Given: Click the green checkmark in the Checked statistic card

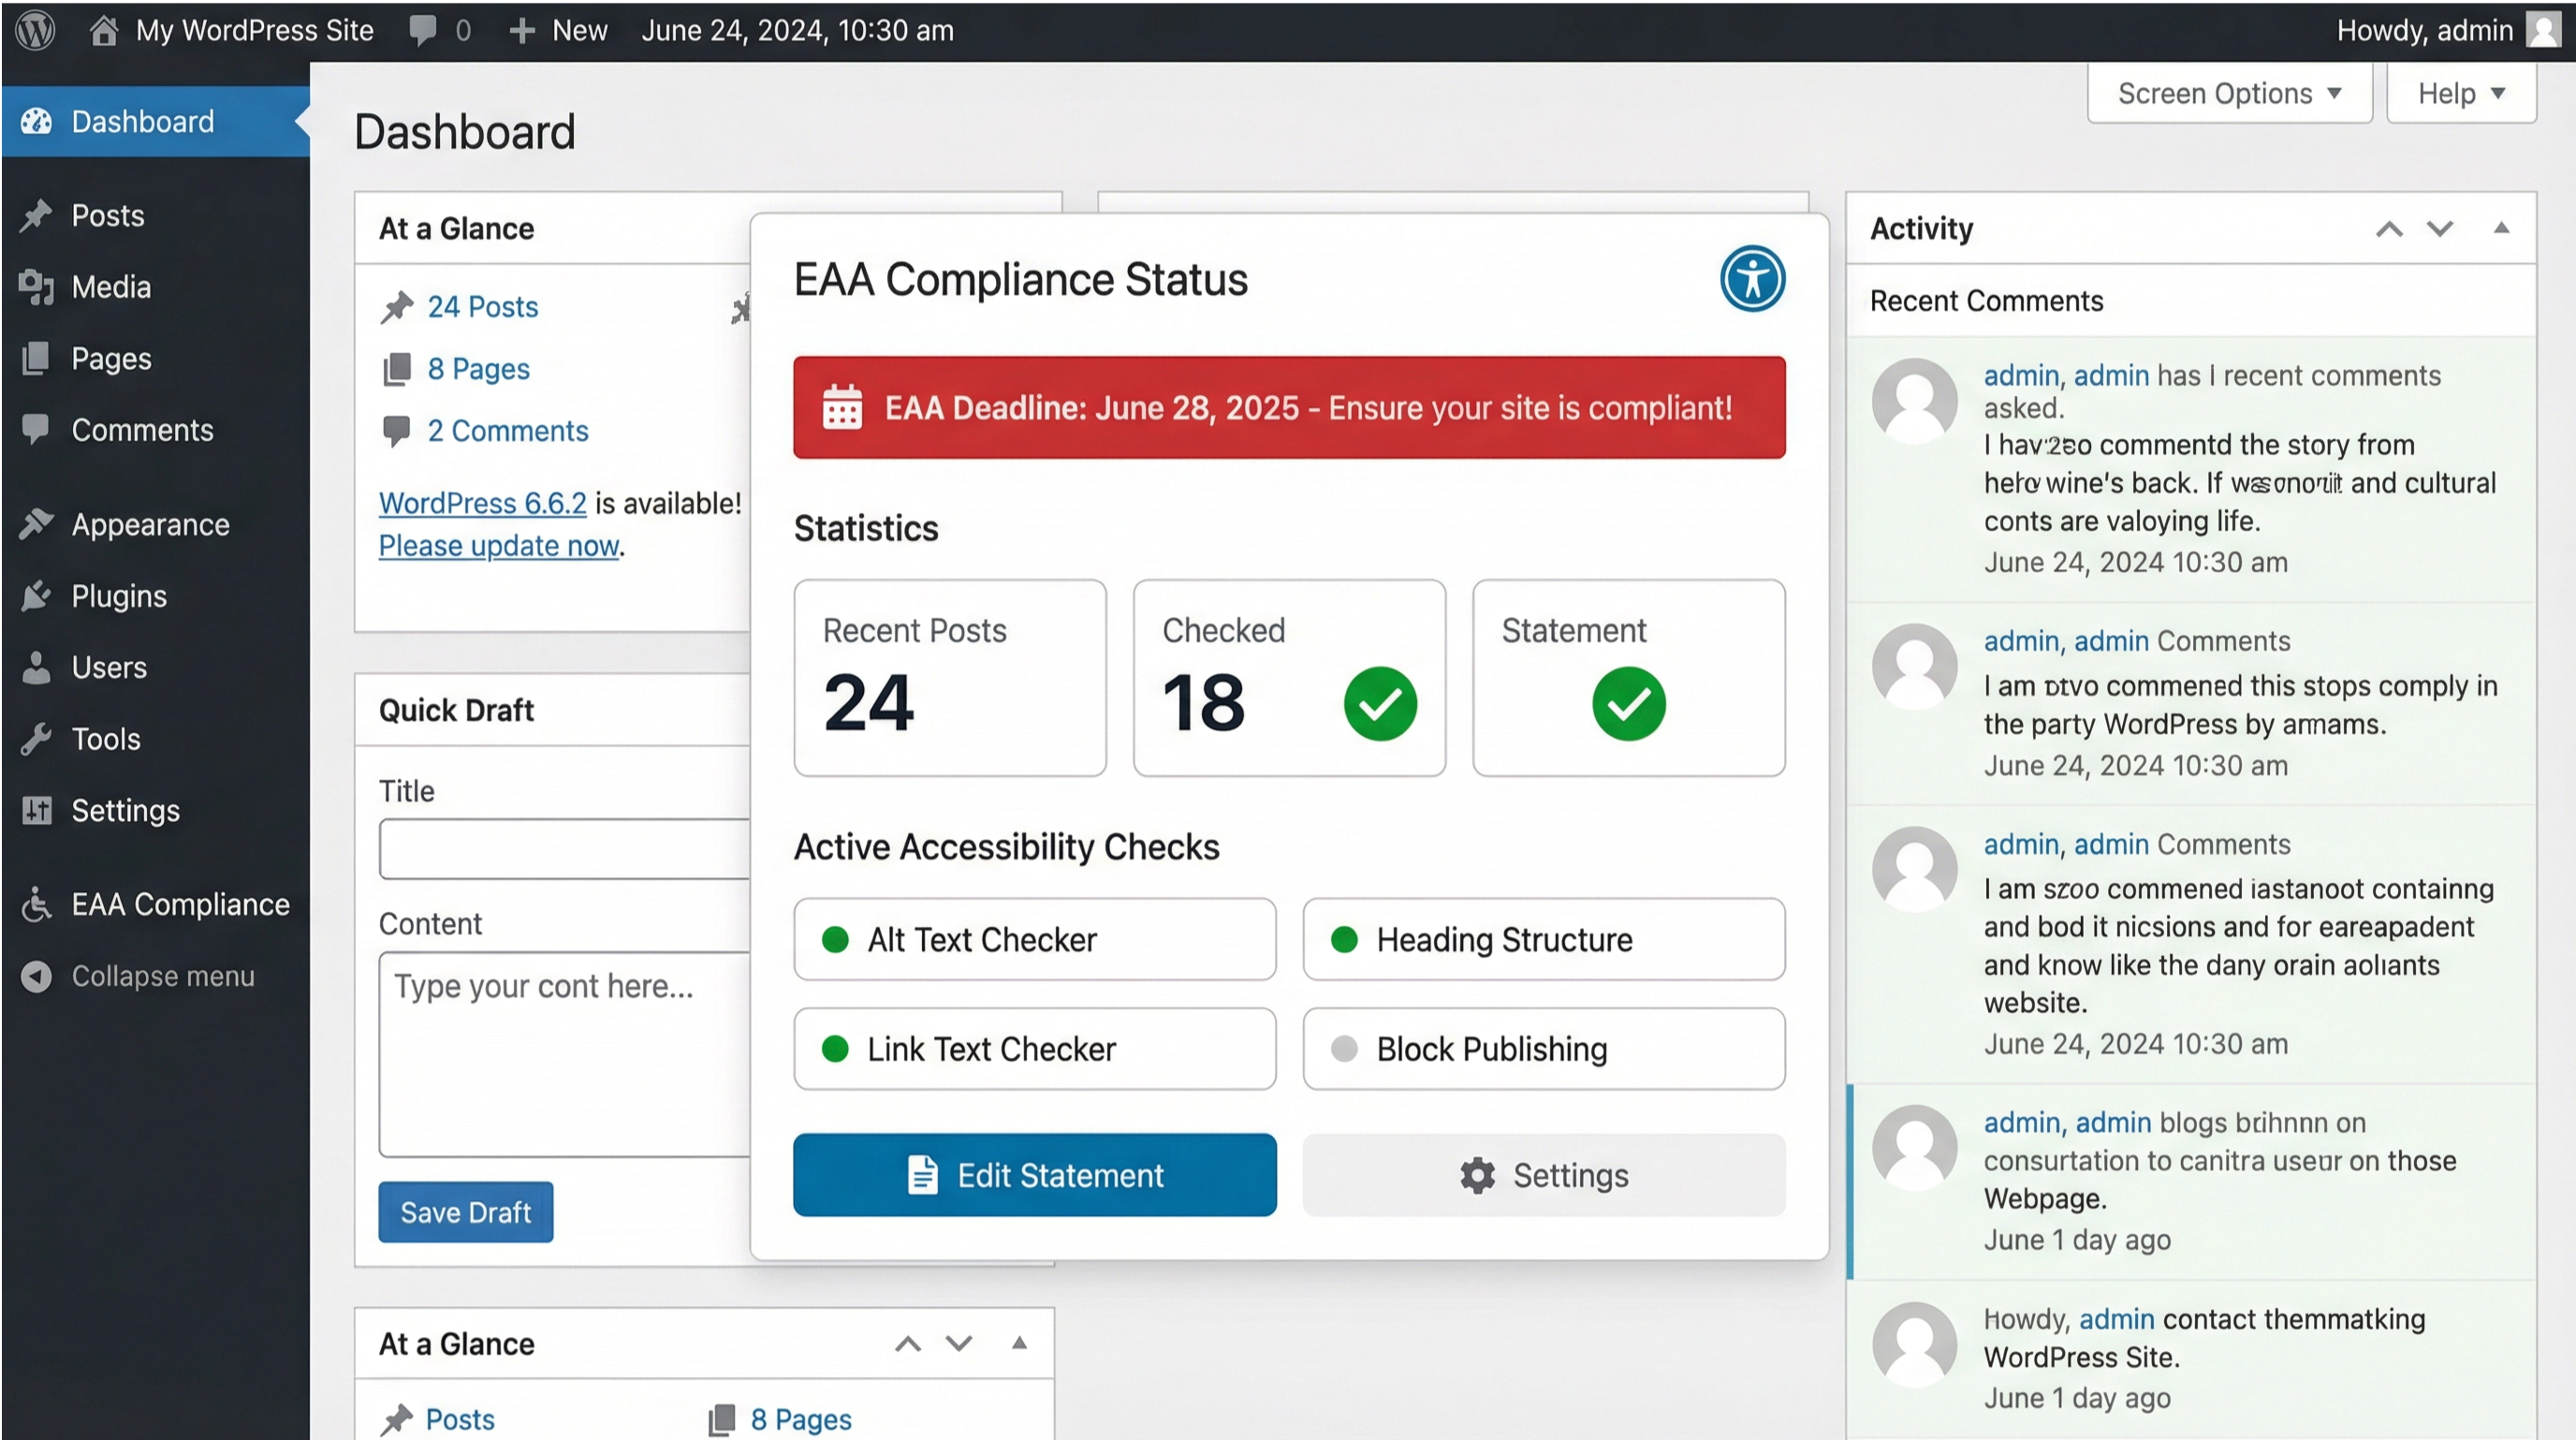Looking at the screenshot, I should pos(1380,704).
